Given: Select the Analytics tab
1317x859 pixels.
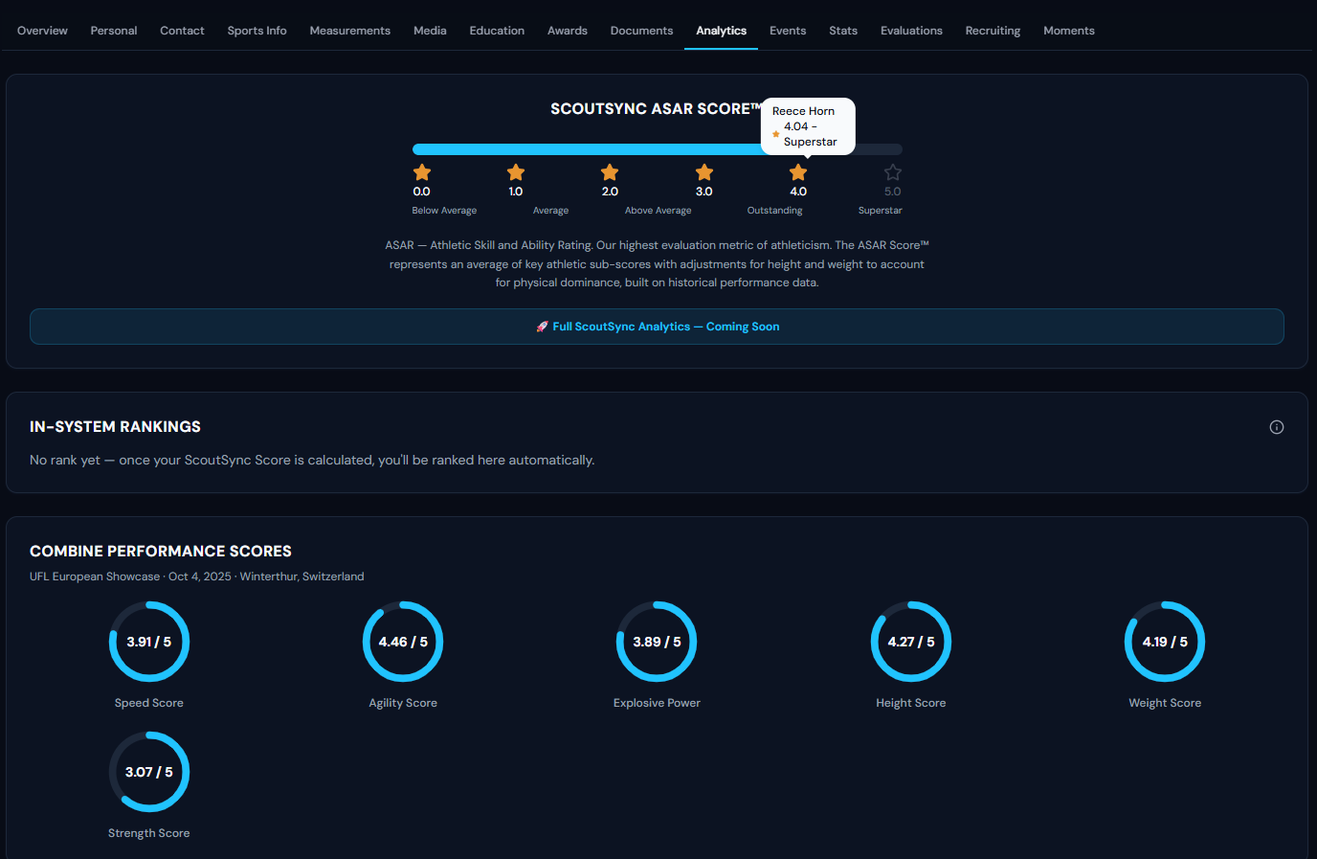Looking at the screenshot, I should point(722,31).
